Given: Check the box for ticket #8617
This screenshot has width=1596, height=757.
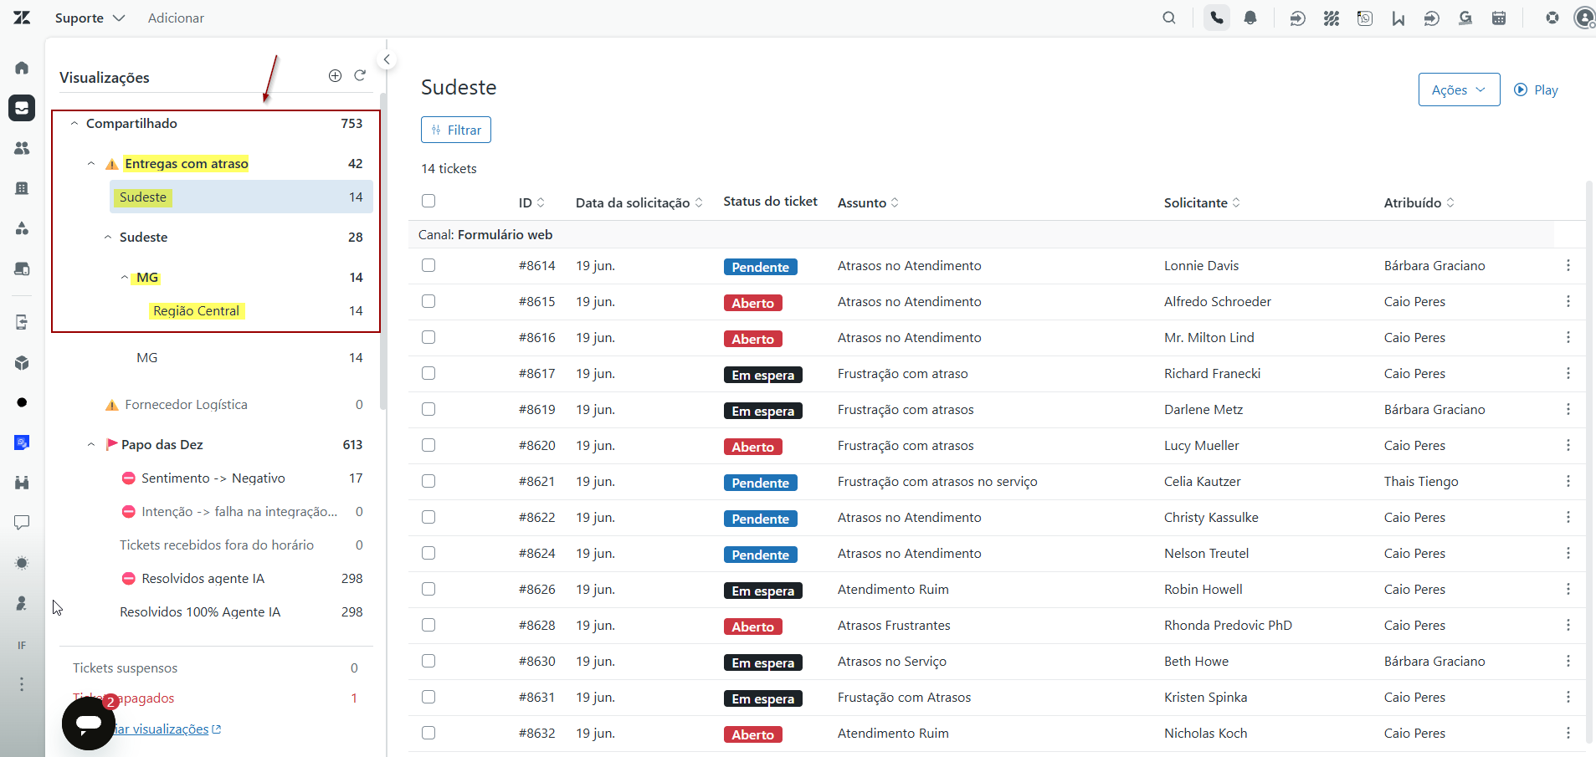Looking at the screenshot, I should (429, 373).
